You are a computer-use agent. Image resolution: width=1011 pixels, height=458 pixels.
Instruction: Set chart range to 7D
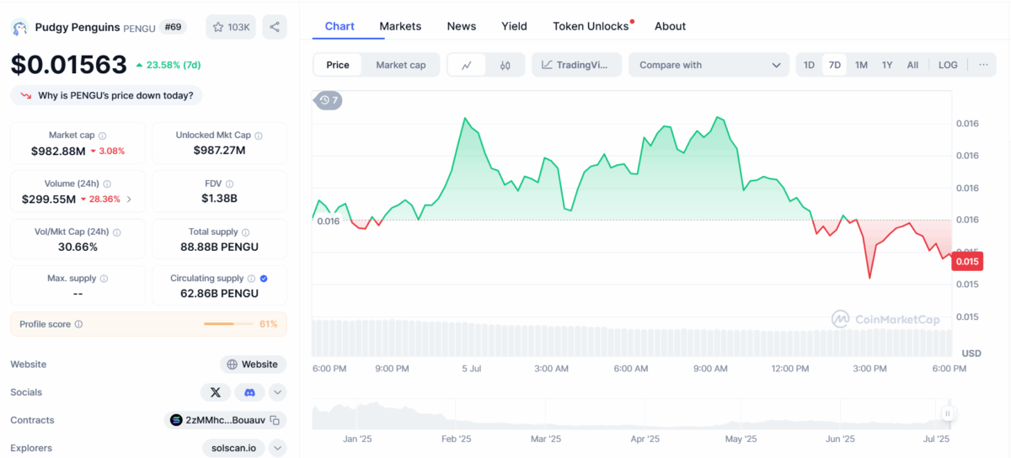(x=834, y=65)
